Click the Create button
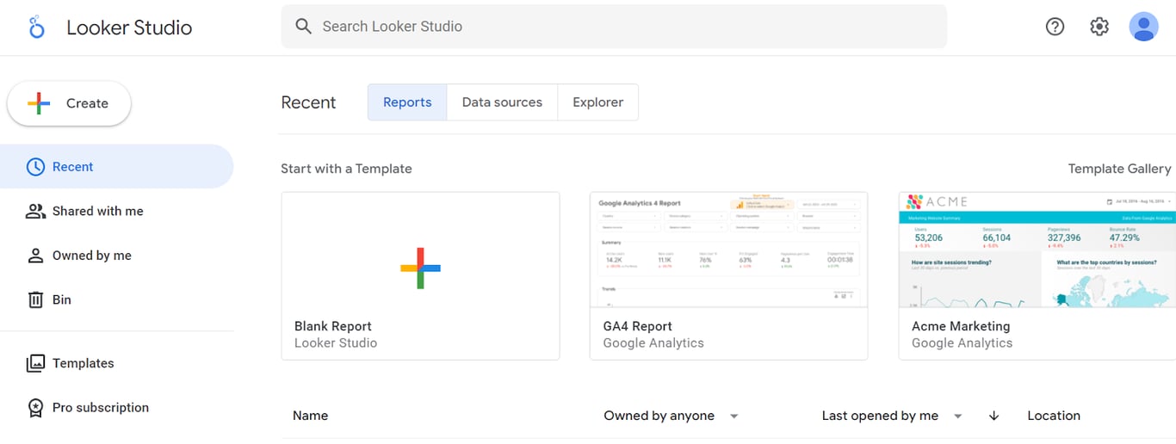Screen dimensions: 1176x444 pyautogui.click(x=69, y=103)
